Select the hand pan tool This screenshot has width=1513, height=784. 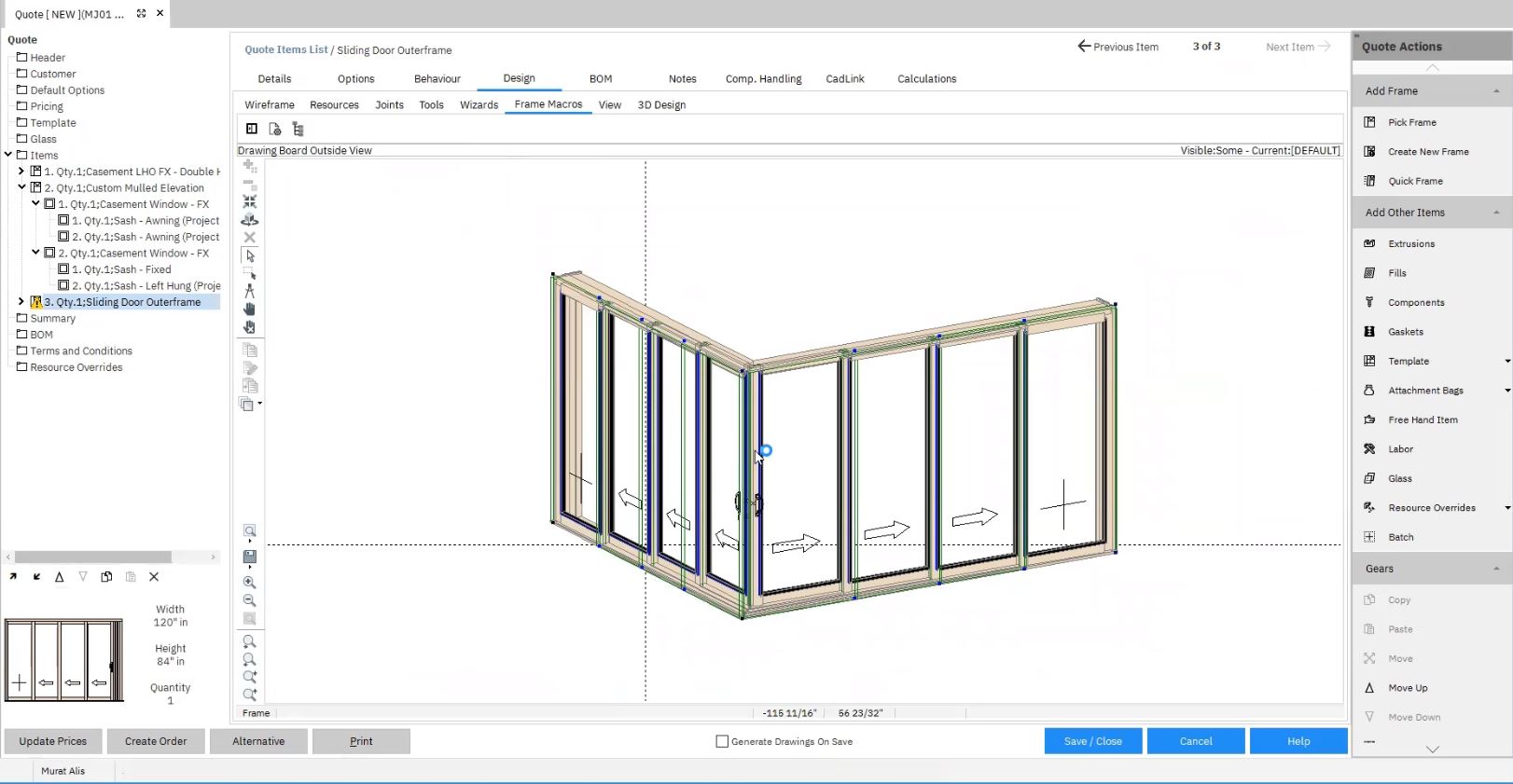(x=249, y=309)
